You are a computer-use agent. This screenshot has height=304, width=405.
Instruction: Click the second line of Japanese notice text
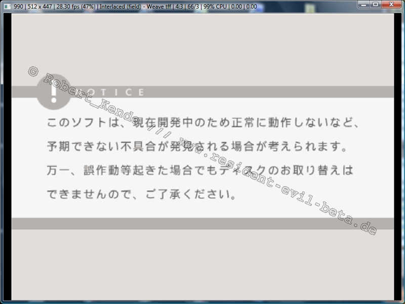[198, 147]
